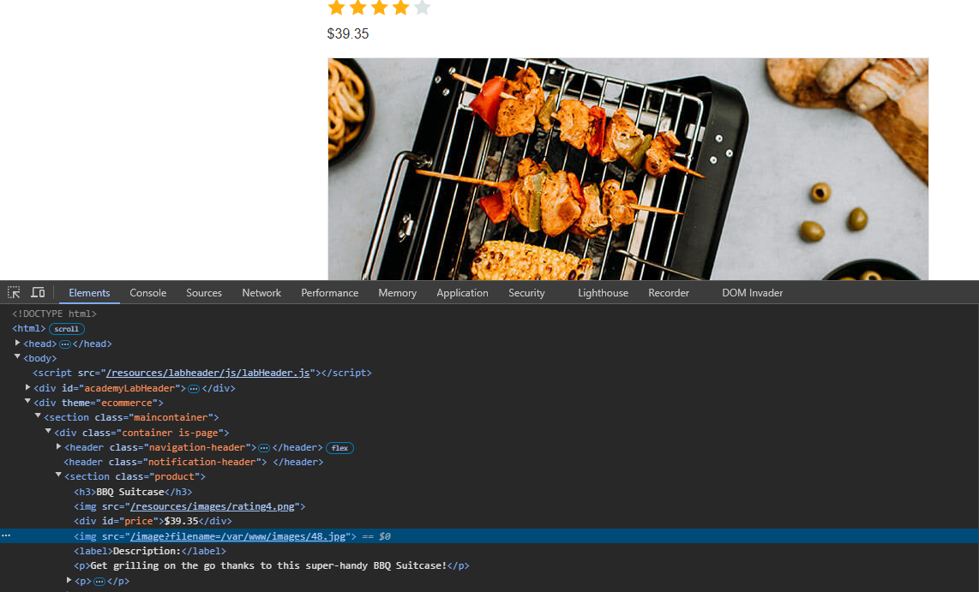979x592 pixels.
Task: Click the flex badge on navigation-header
Action: click(x=339, y=448)
